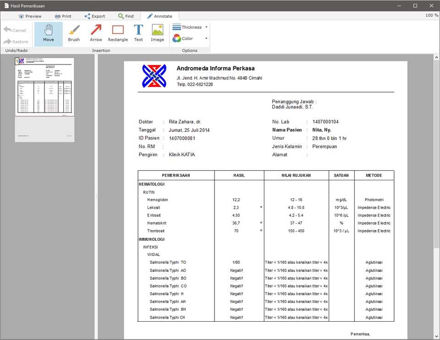The image size is (440, 340).
Task: Open the Thickness dropdown arrow
Action: 206,27
